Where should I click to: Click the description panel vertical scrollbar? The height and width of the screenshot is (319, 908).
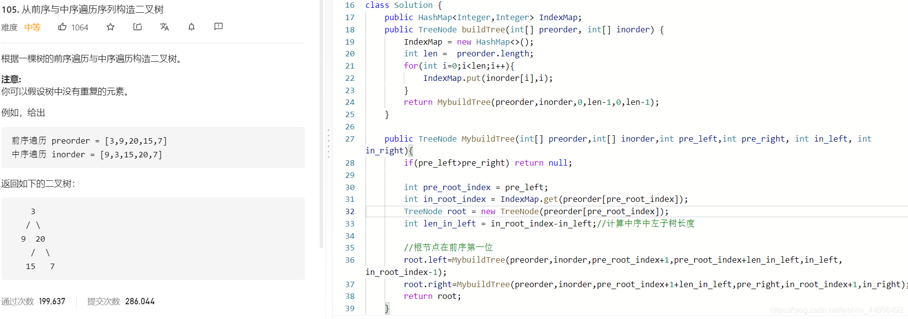tap(322, 124)
